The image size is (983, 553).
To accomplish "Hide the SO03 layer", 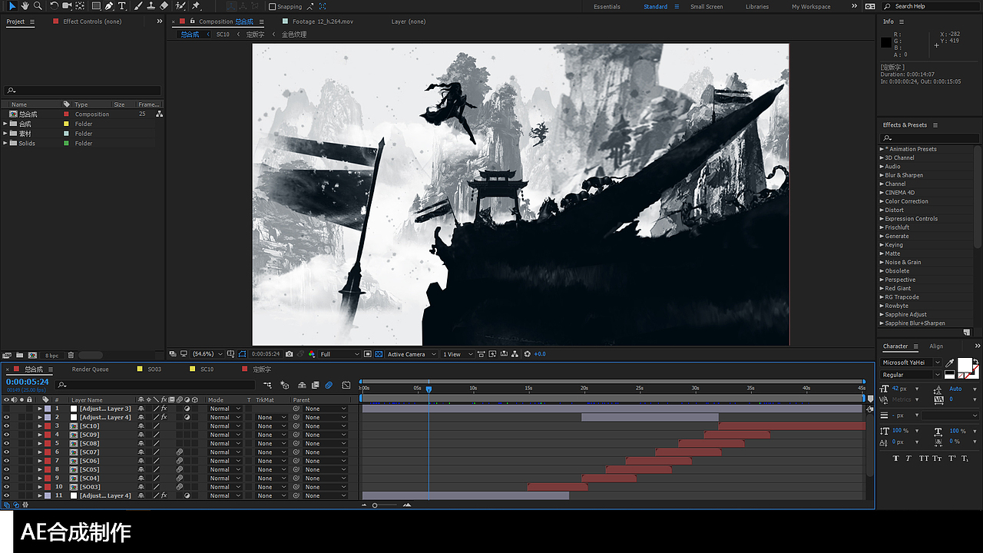I will point(7,487).
